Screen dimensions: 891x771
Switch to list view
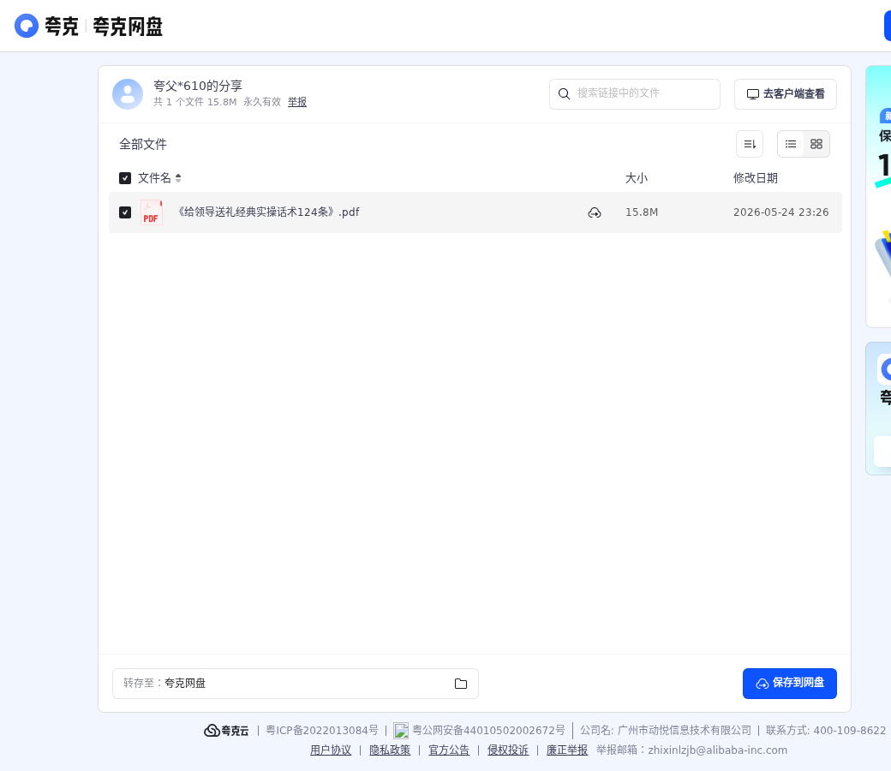pos(791,144)
